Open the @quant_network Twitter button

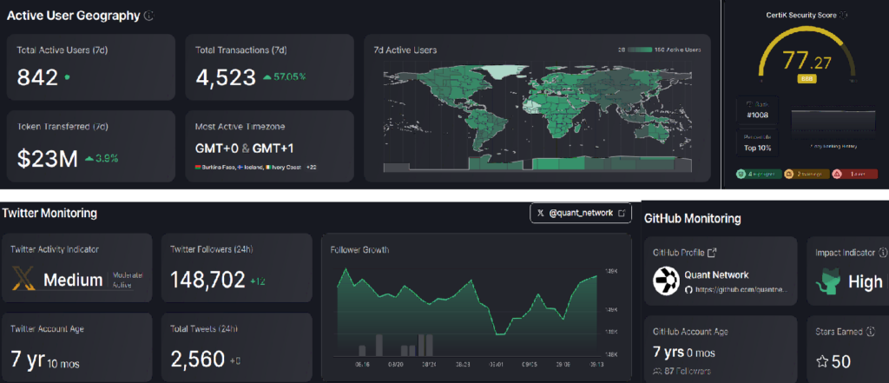click(581, 214)
